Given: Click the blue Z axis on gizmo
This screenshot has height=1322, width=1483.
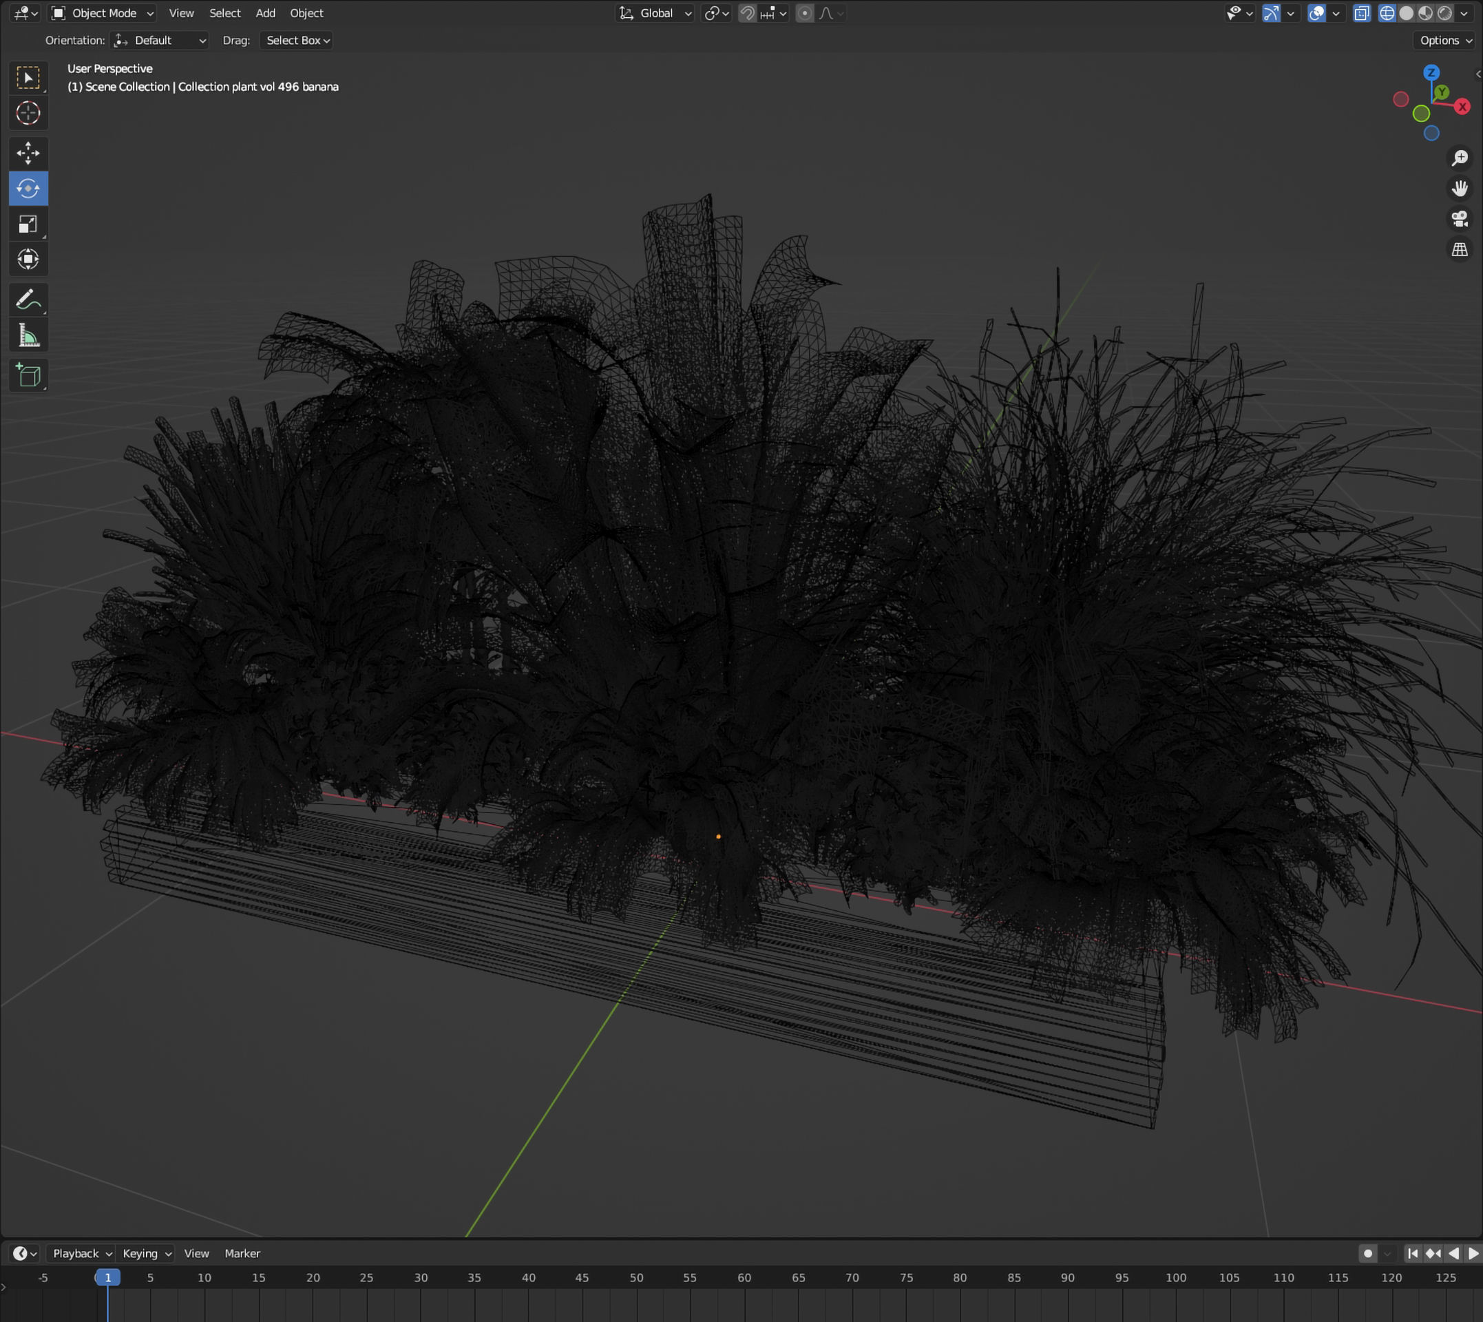Looking at the screenshot, I should coord(1431,72).
